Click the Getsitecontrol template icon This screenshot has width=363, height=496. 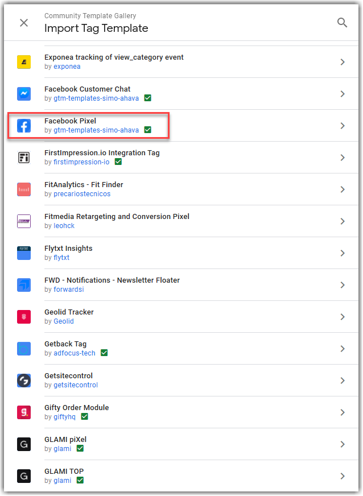click(24, 381)
